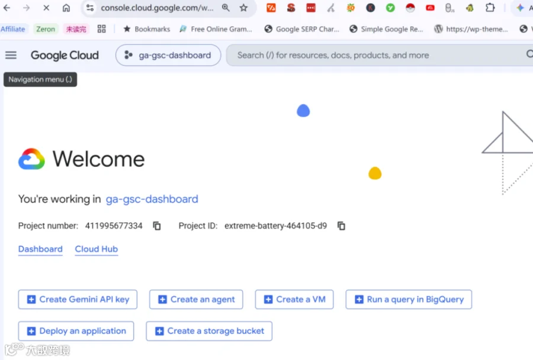This screenshot has width=533, height=360.
Task: Open the Zeron bookmark
Action: click(46, 29)
